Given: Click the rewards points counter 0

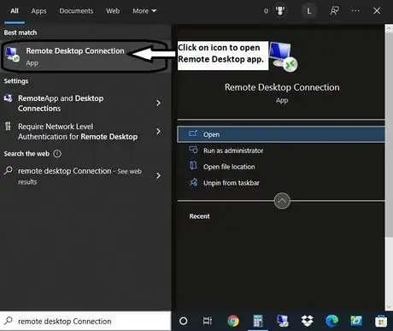Looking at the screenshot, I should click(266, 11).
